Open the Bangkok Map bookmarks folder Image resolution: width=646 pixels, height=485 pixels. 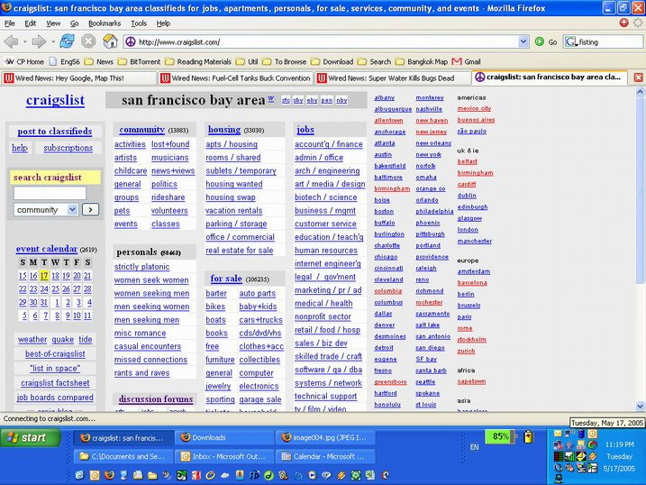coord(422,62)
